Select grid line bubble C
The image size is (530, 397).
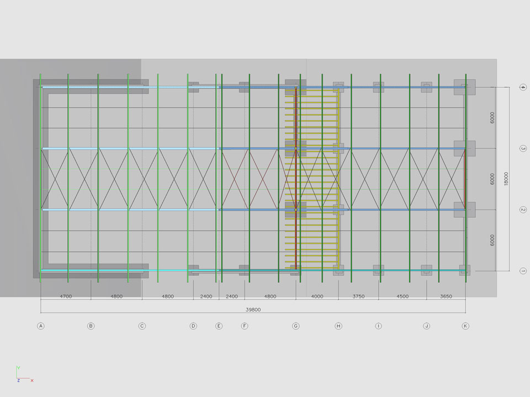coord(142,326)
